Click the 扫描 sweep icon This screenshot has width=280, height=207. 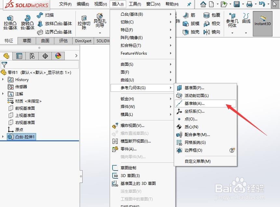coord(40,14)
